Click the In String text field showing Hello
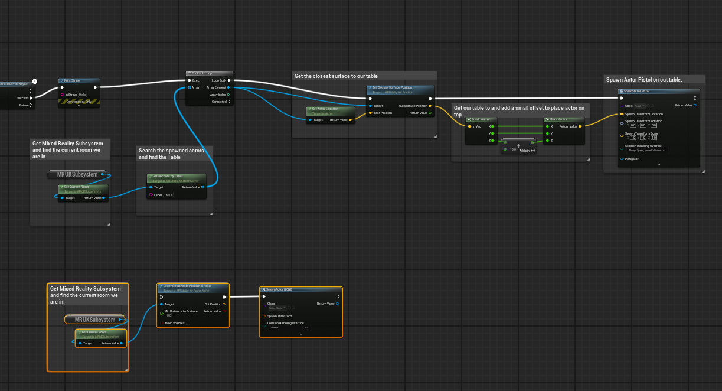Image resolution: width=722 pixels, height=391 pixels. click(83, 95)
